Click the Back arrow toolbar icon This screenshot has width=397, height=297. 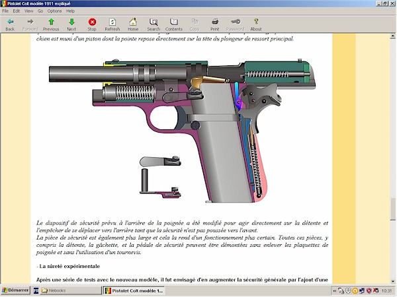[x=10, y=22]
